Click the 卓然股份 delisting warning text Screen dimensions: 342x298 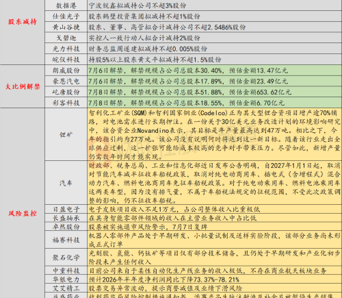148,227
